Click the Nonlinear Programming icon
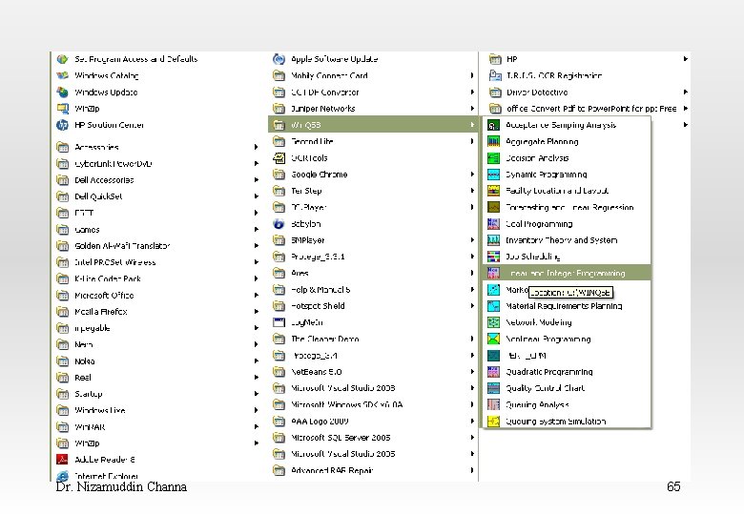Image resolution: width=744 pixels, height=515 pixels. click(493, 339)
